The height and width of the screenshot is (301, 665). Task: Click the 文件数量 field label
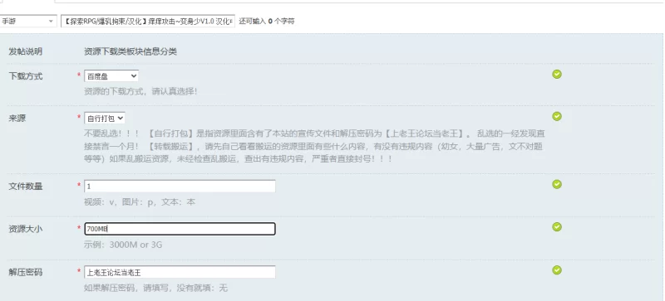click(26, 187)
